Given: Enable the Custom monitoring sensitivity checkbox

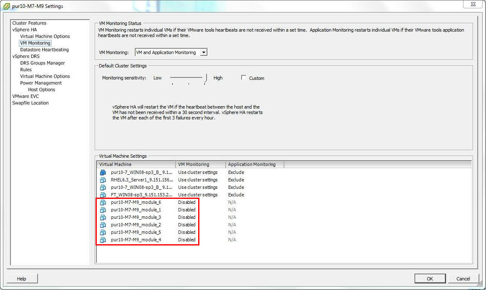Looking at the screenshot, I should [x=244, y=78].
